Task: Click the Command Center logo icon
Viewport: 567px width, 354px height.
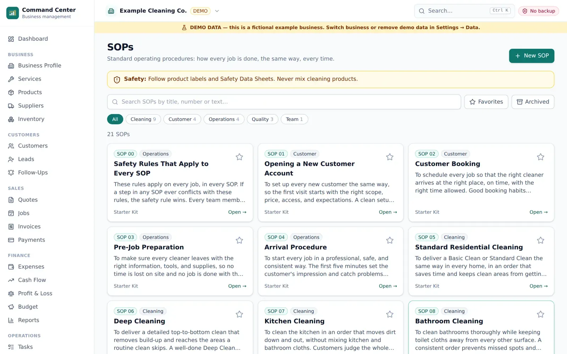Action: (12, 13)
